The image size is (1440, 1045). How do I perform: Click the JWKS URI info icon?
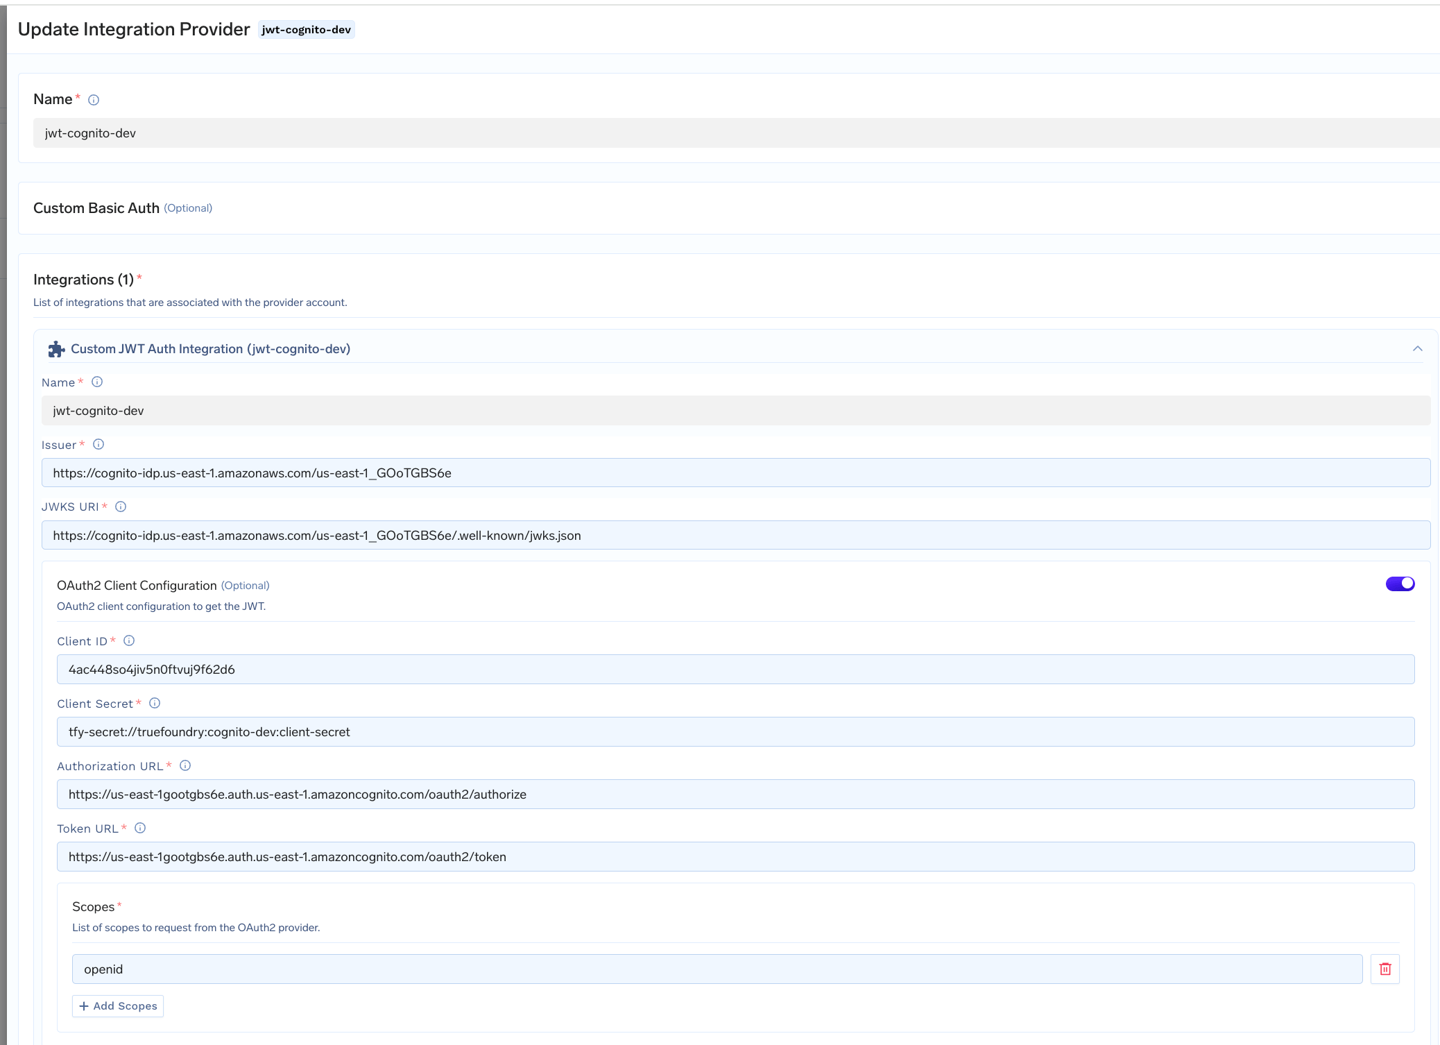pos(121,507)
